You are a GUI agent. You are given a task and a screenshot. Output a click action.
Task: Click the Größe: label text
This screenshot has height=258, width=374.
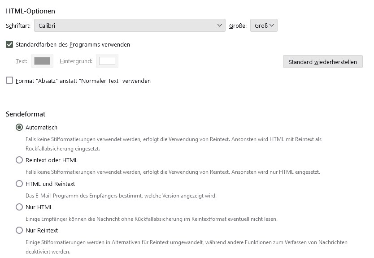238,26
